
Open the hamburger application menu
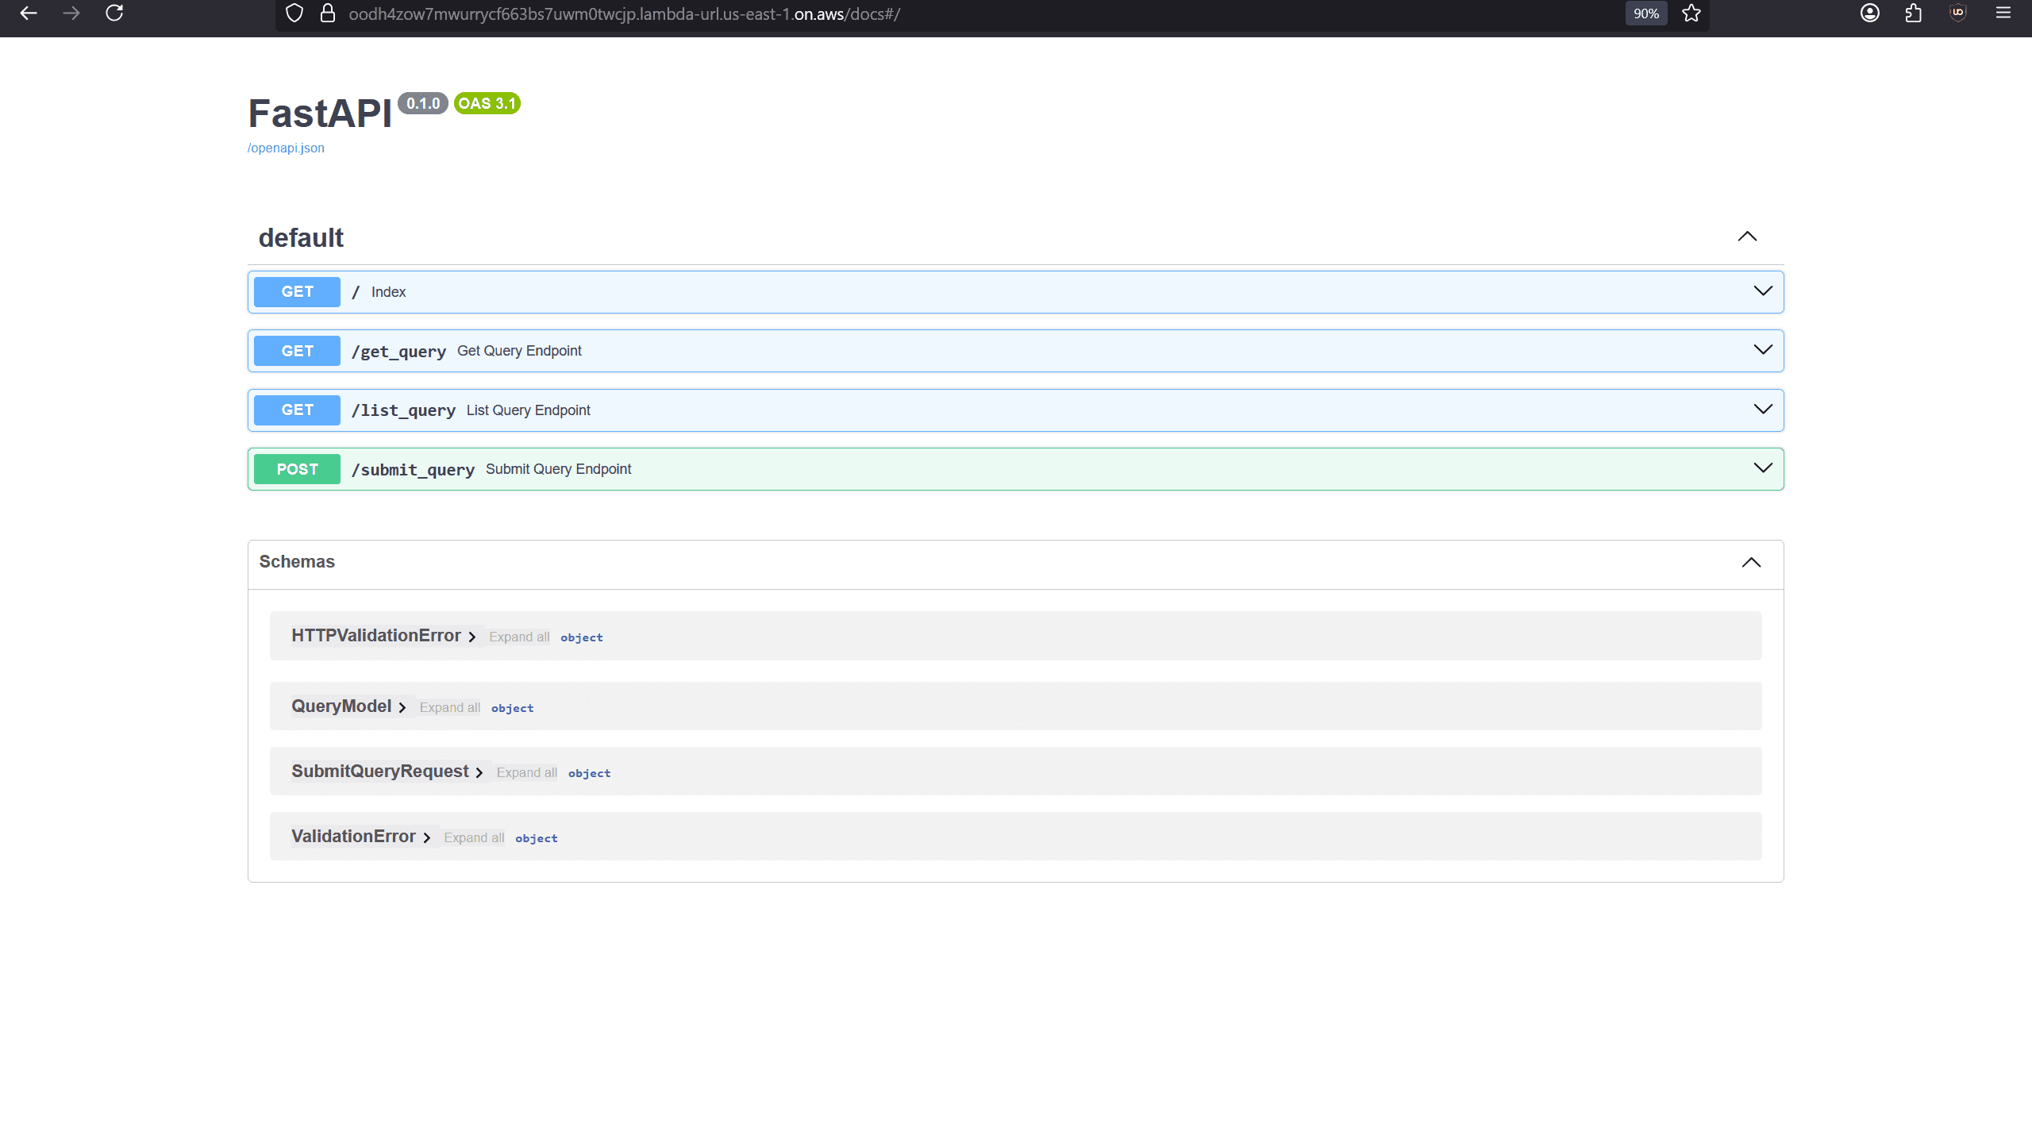pos(2003,13)
